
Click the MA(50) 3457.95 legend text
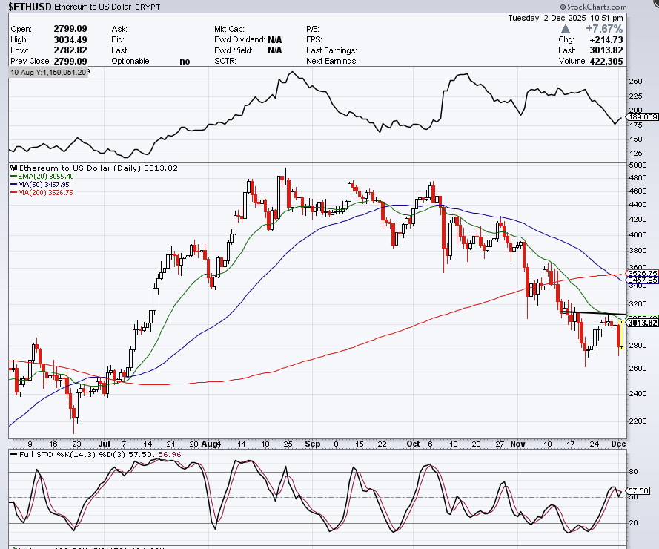[x=43, y=184]
